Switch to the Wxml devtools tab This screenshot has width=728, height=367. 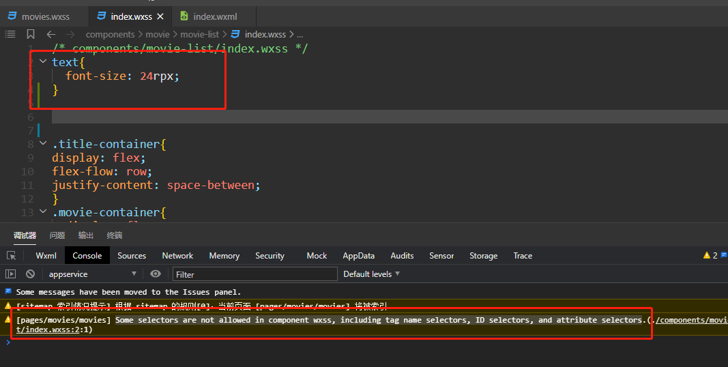pyautogui.click(x=46, y=256)
